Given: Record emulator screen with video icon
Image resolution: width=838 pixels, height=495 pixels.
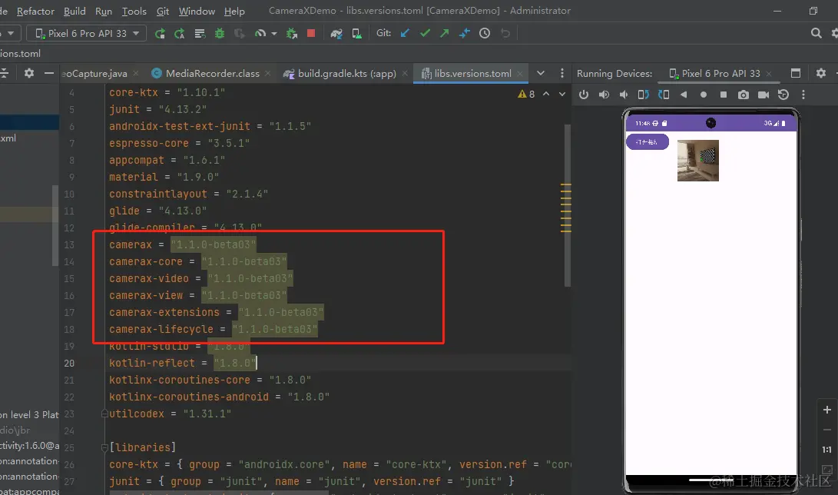Looking at the screenshot, I should (x=763, y=95).
